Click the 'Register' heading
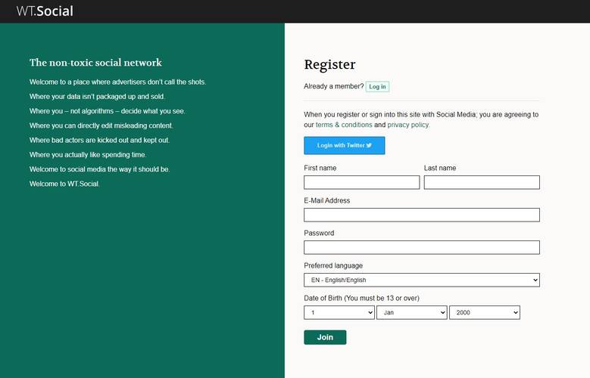The height and width of the screenshot is (378, 590). click(329, 64)
